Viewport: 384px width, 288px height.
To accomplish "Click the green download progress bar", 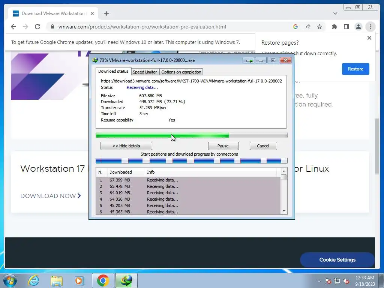I will click(x=191, y=135).
